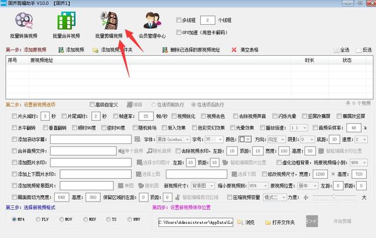Open the 新视频尺寸 dropdown
The image size is (376, 238).
[203, 186]
